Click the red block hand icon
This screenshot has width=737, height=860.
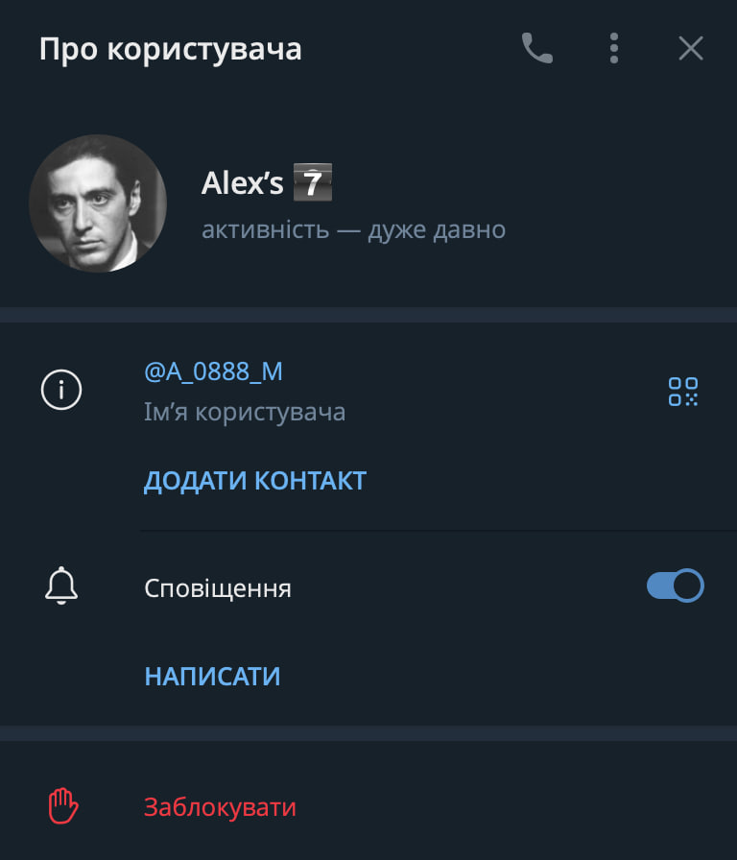[62, 806]
